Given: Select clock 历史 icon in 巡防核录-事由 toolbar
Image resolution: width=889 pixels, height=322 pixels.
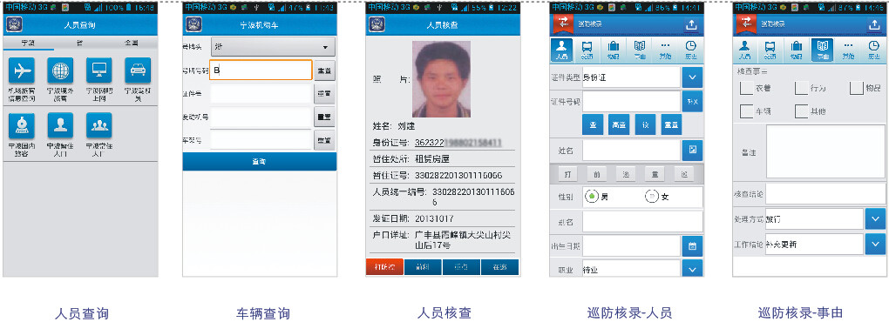Looking at the screenshot, I should click(873, 50).
